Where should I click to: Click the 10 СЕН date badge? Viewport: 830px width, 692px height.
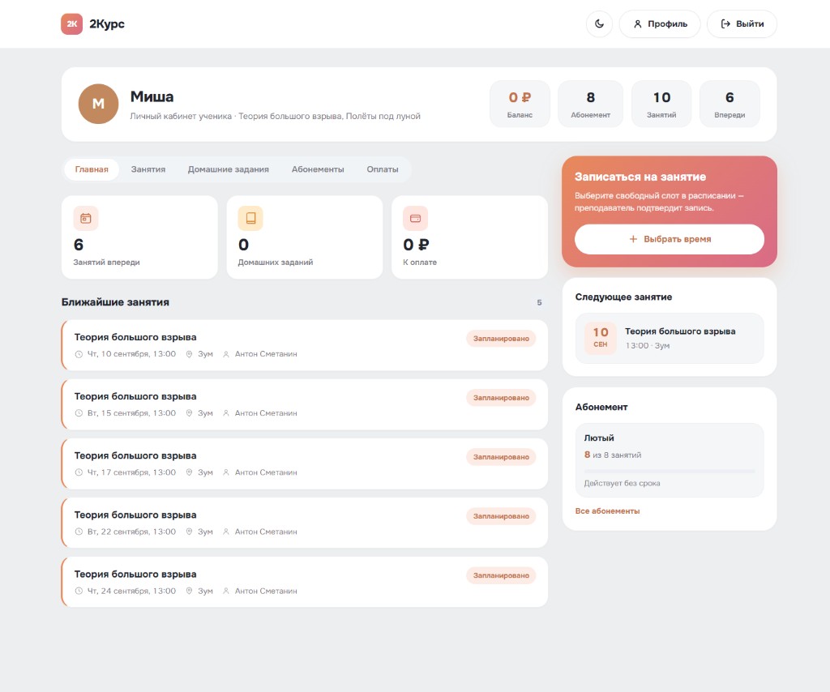pos(601,338)
